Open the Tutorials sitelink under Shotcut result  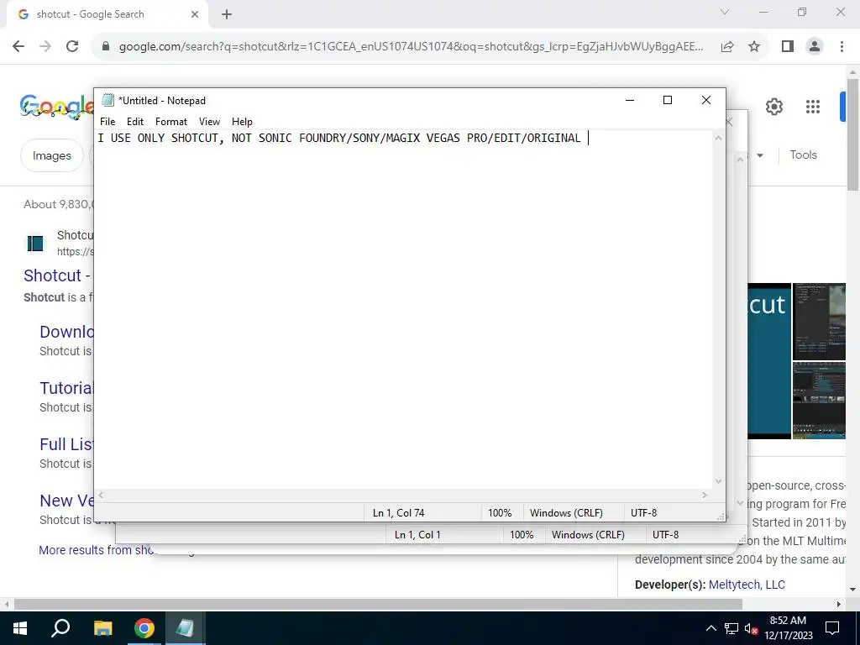66,388
